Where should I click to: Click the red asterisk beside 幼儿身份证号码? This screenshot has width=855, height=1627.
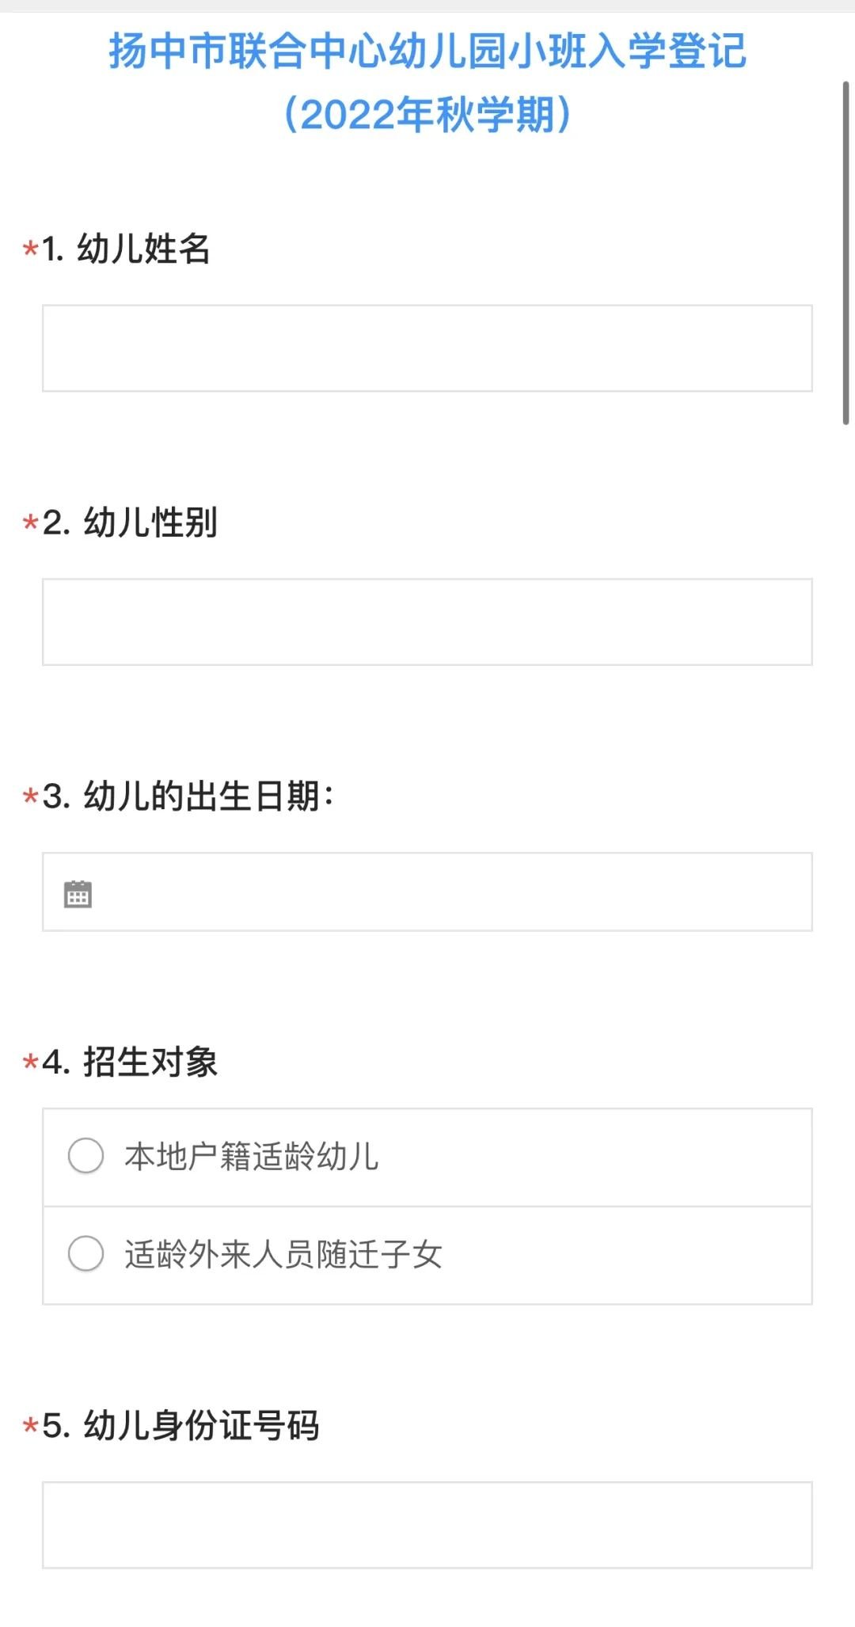[x=31, y=1427]
